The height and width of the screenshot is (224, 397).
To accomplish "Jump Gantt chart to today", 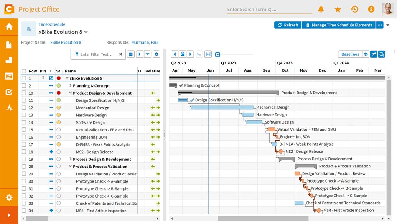I will point(182,54).
